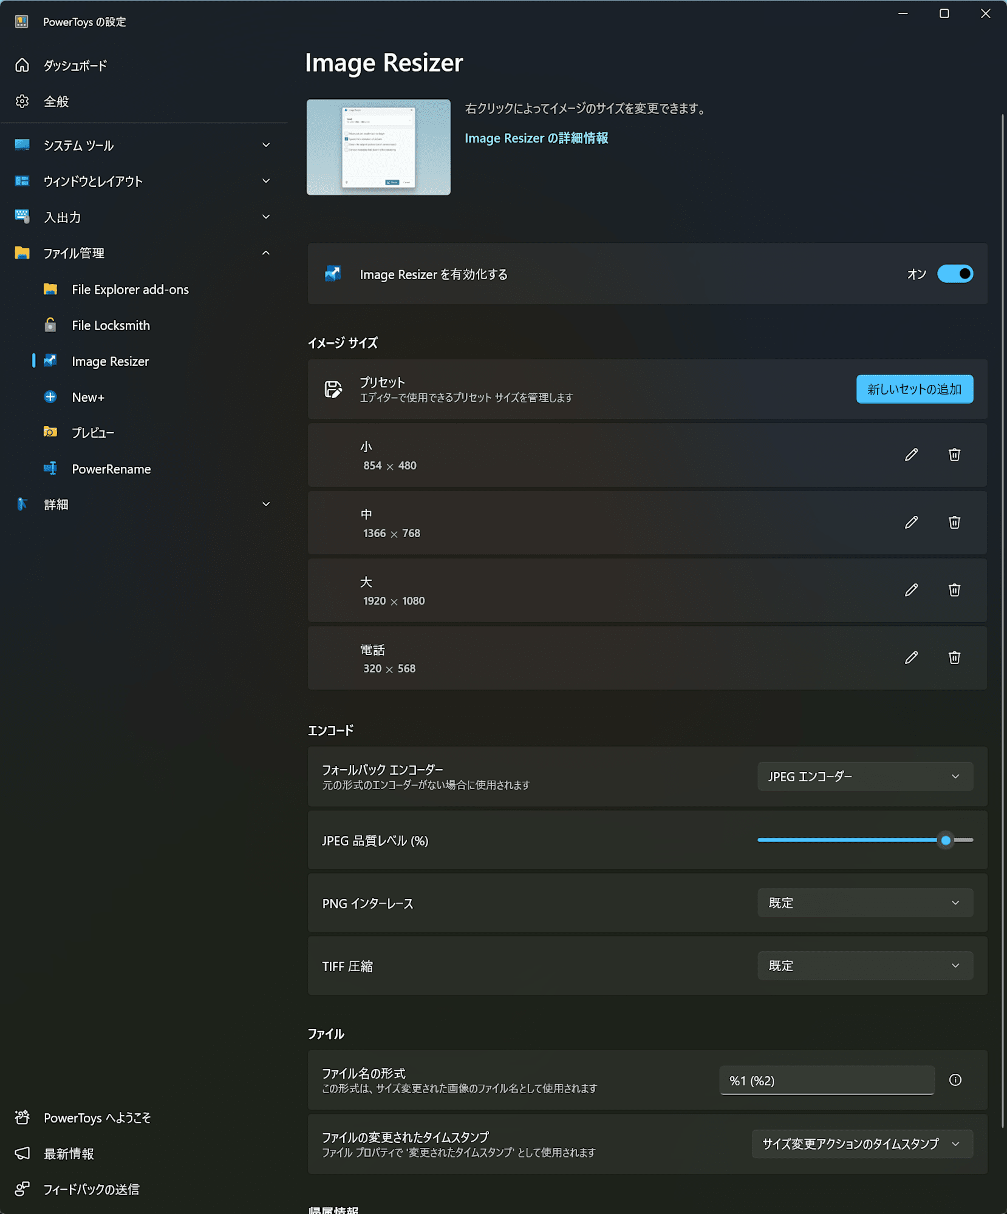Open the PNG インターレース dropdown
The width and height of the screenshot is (1007, 1214).
(865, 903)
